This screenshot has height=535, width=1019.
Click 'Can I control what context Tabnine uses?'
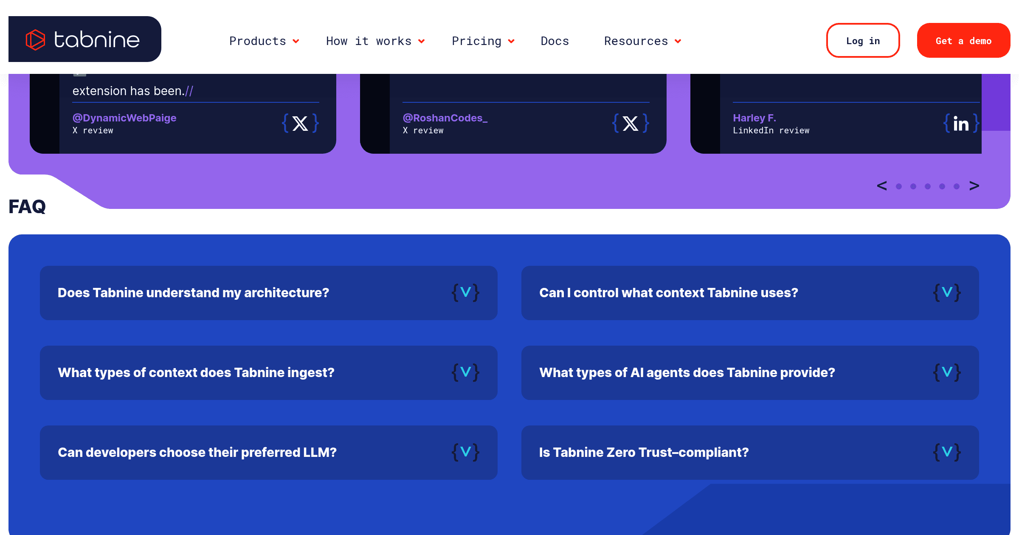[669, 293]
